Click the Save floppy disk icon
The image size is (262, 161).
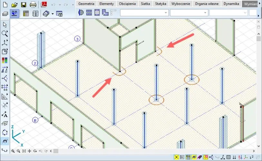[24, 5]
